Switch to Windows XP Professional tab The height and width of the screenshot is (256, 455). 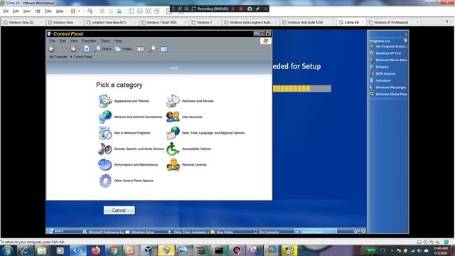pyautogui.click(x=394, y=22)
